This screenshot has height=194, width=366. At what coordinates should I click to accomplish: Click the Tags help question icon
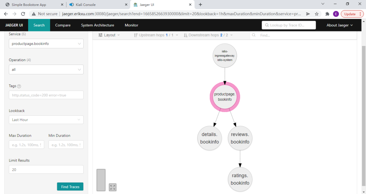pyautogui.click(x=19, y=86)
